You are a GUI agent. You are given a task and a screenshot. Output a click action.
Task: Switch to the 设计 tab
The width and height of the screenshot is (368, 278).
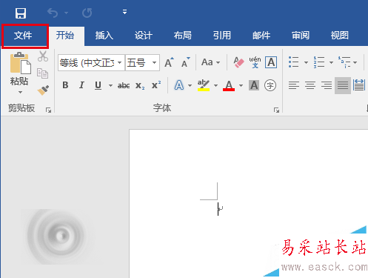click(x=144, y=36)
